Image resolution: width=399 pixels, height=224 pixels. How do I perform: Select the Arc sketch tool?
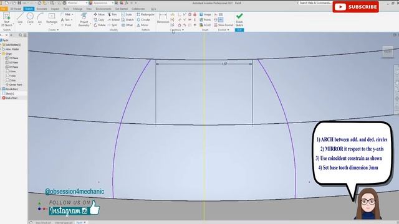click(x=40, y=18)
